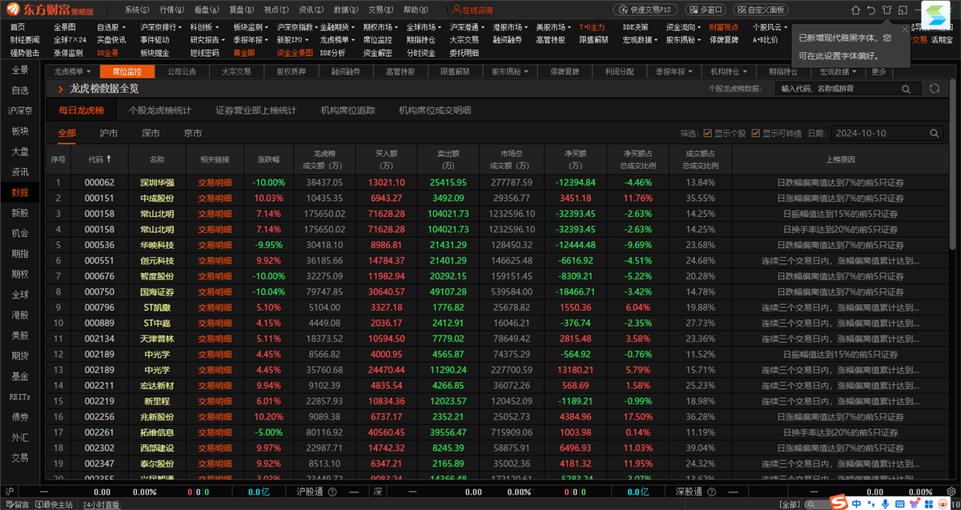Switch to the 机构席位追踪 tab

pyautogui.click(x=348, y=110)
